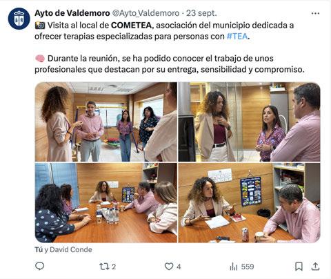Open bottom-left photo of meeting table
This screenshot has height=279, width=331.
[x=106, y=203]
